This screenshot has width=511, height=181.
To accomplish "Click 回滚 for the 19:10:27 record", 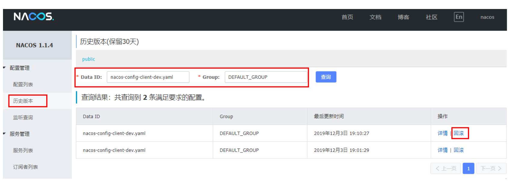I will (459, 133).
